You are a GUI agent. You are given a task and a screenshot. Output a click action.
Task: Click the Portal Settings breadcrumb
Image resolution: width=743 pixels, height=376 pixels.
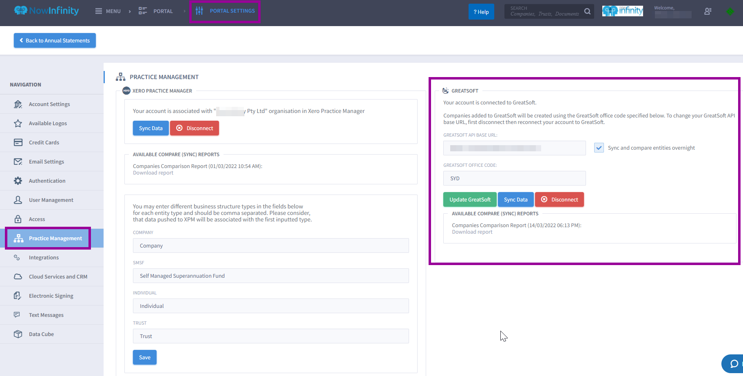point(225,11)
